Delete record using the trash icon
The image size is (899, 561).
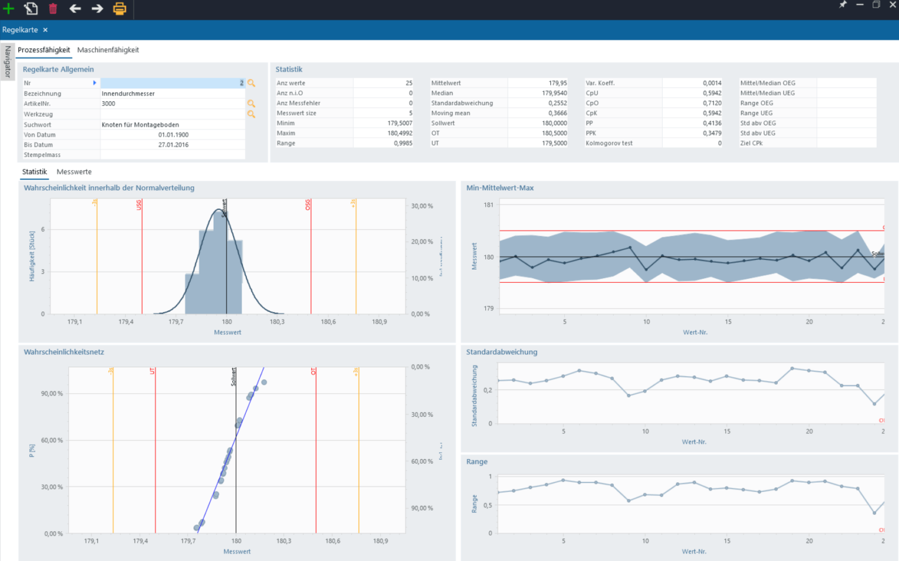53,9
